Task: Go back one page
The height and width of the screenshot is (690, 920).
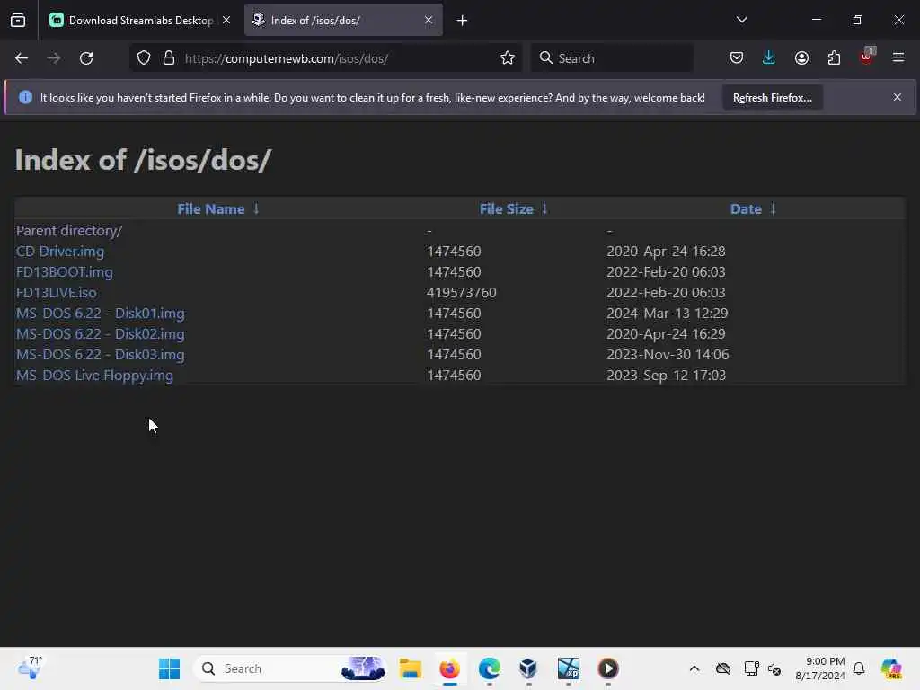Action: (x=22, y=58)
